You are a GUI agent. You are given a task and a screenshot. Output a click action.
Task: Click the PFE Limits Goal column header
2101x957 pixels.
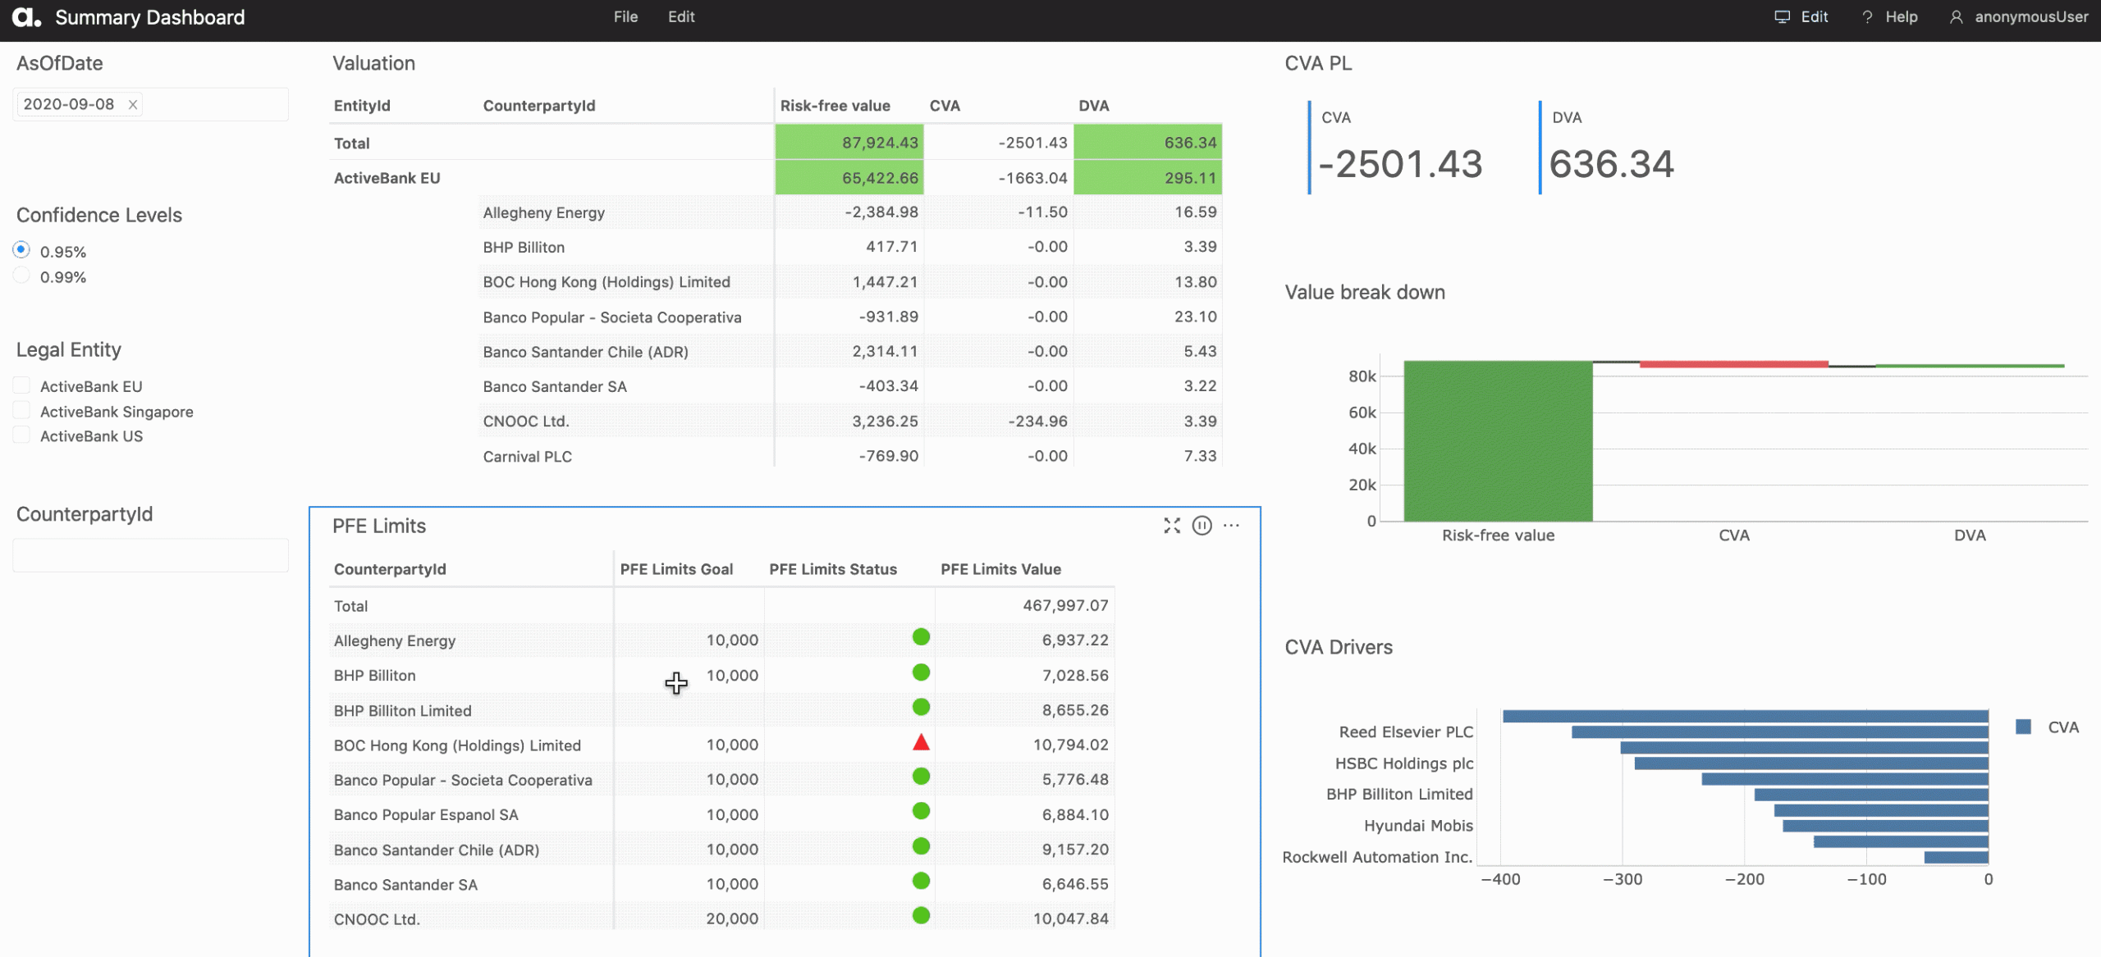(676, 569)
